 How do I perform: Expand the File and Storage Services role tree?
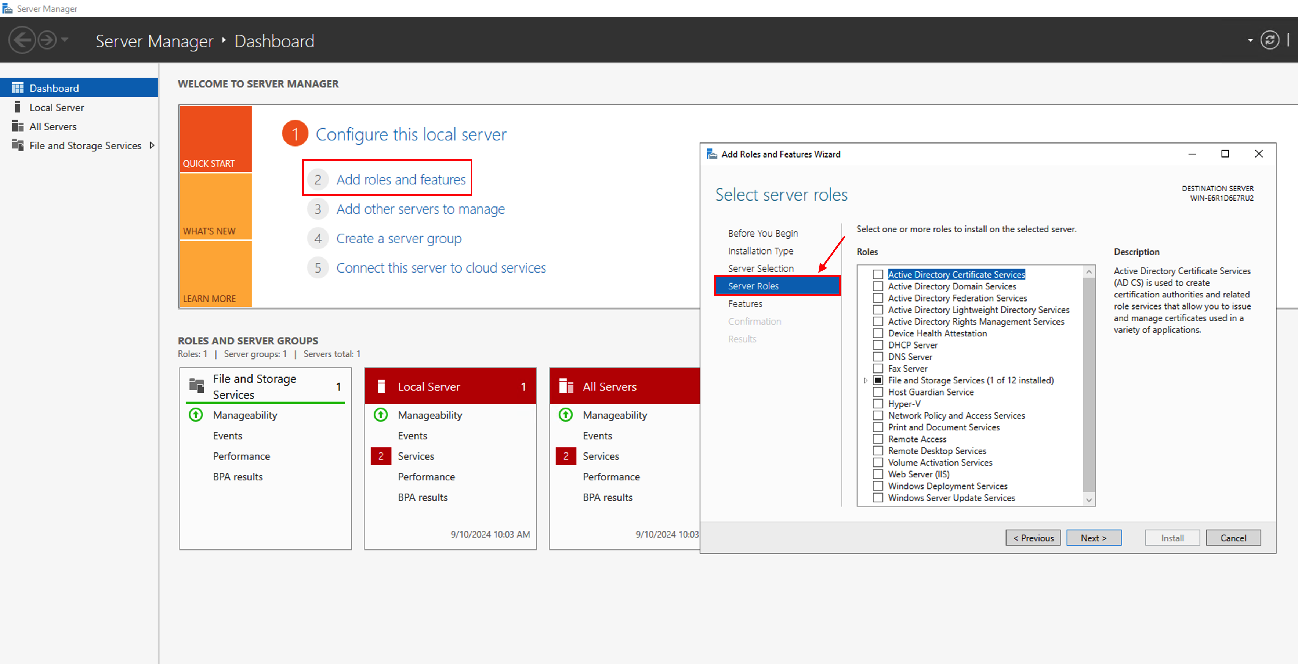(x=865, y=380)
